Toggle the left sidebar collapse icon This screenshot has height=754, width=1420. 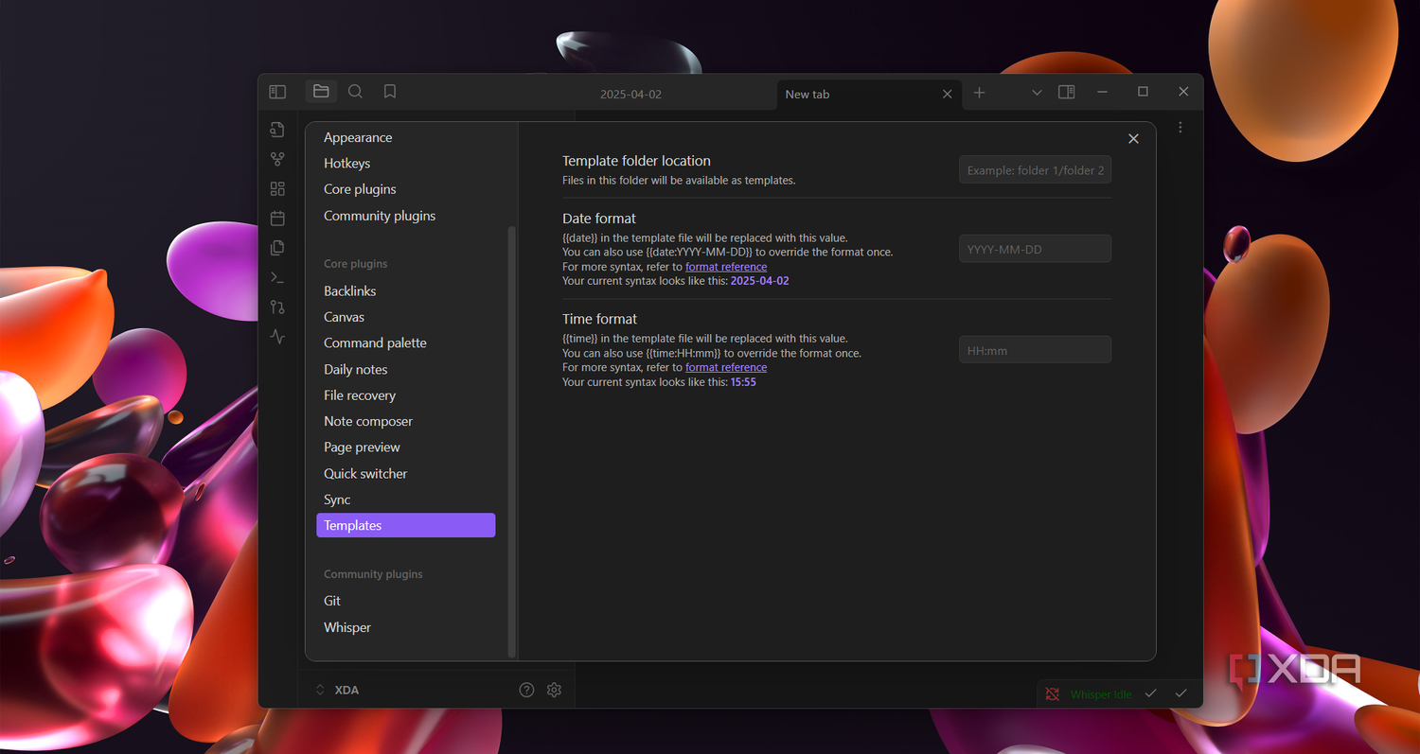pyautogui.click(x=277, y=92)
